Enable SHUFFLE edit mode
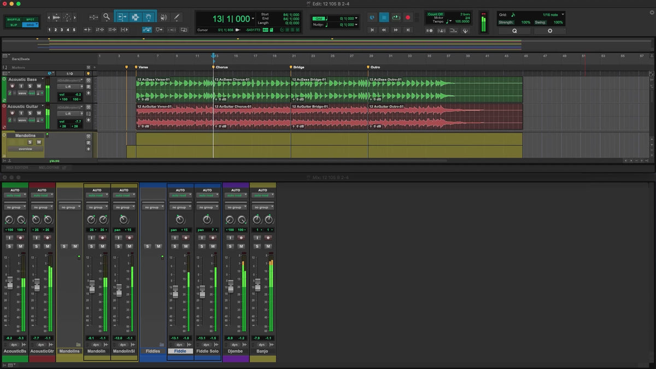This screenshot has height=369, width=656. pos(14,19)
